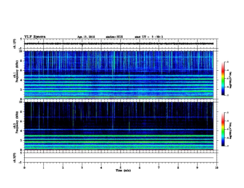Viewport: 244px width, 188px height.
Task: Click time axis tick label "3"
Action: click(82, 168)
